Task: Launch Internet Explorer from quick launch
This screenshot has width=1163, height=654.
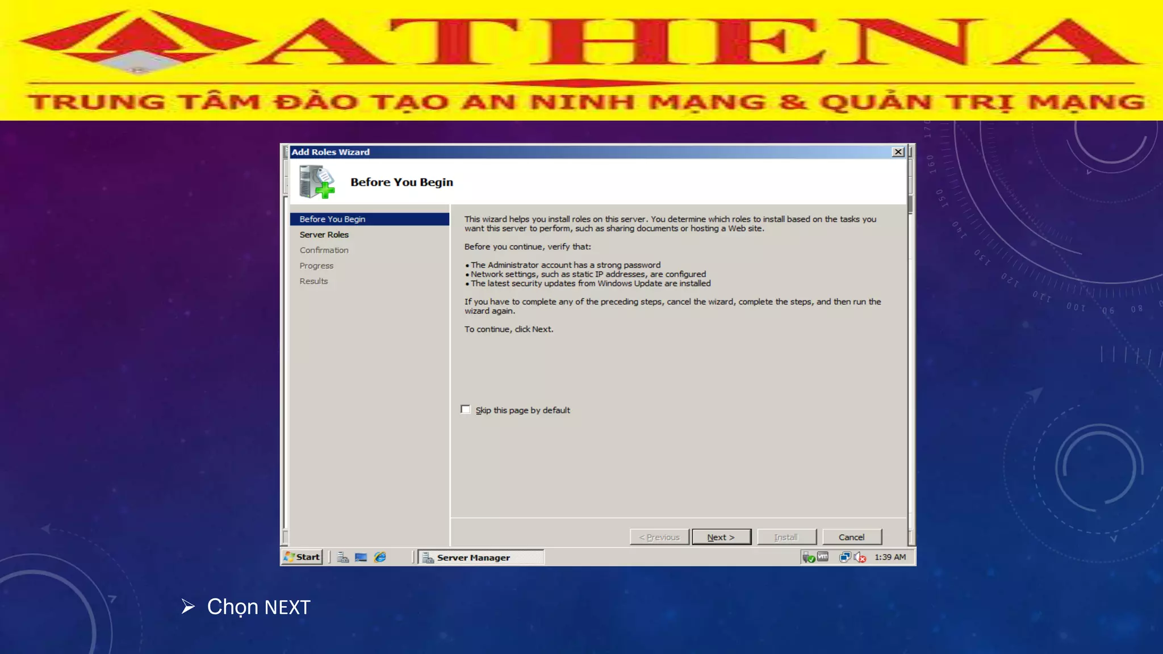Action: click(380, 557)
